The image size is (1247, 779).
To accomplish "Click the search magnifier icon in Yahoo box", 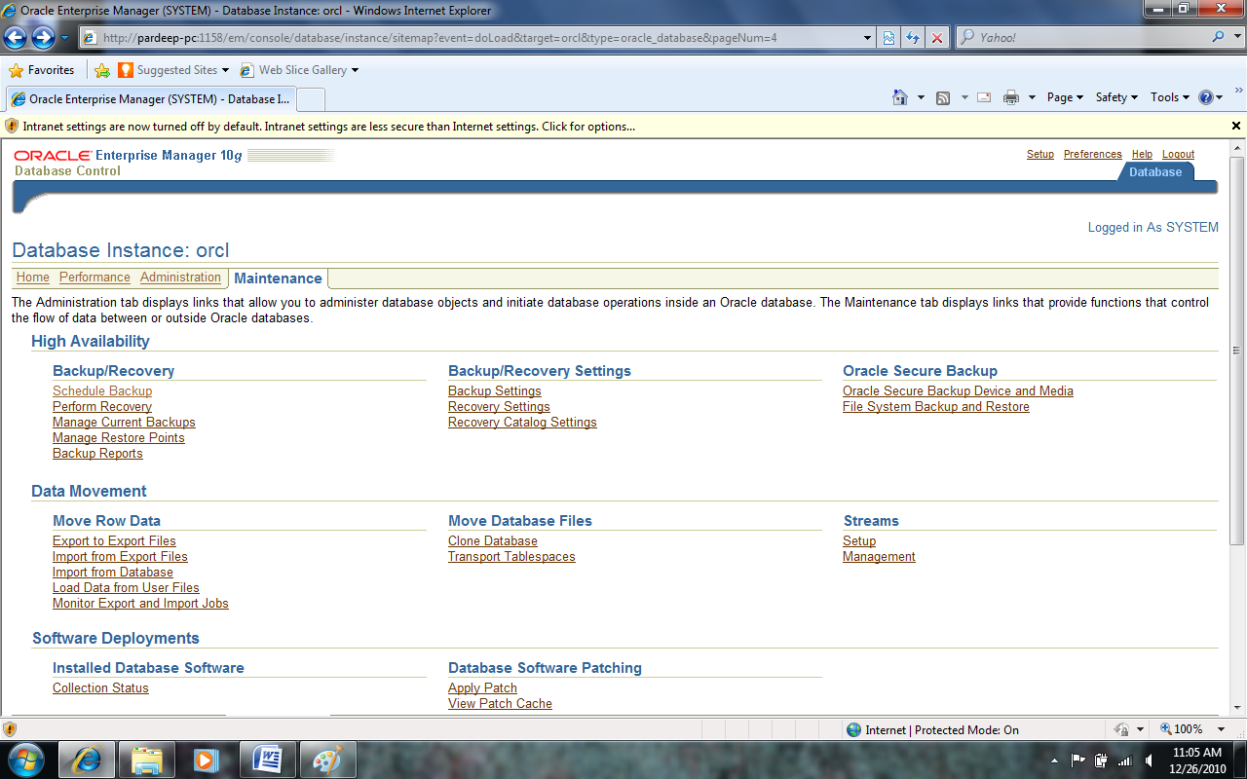I will point(1219,37).
